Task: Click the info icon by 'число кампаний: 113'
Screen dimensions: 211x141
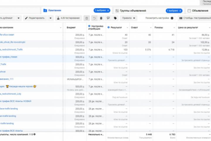Action: (x=35, y=134)
